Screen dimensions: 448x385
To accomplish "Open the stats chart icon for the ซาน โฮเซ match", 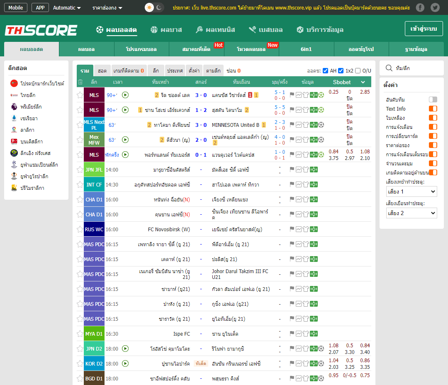I will [299, 110].
